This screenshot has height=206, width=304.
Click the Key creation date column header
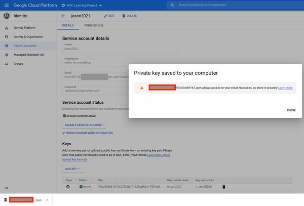coord(177,180)
